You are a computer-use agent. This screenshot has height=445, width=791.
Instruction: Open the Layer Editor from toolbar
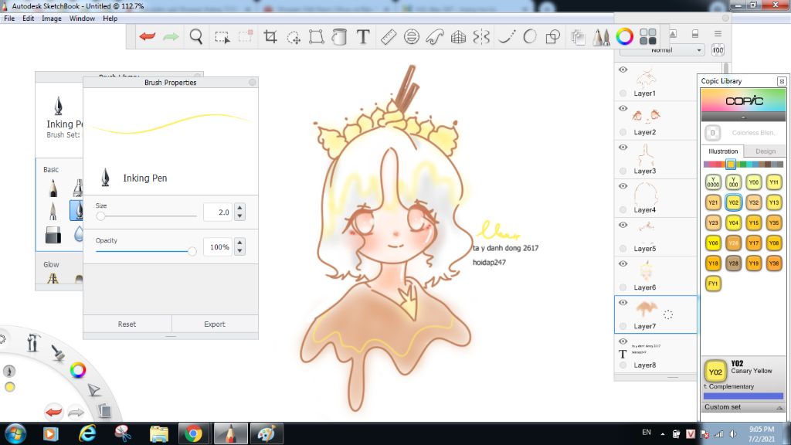(x=578, y=37)
